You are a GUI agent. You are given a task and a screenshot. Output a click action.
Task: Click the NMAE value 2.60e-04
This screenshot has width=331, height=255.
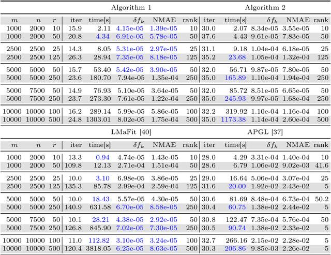pyautogui.click(x=296, y=119)
